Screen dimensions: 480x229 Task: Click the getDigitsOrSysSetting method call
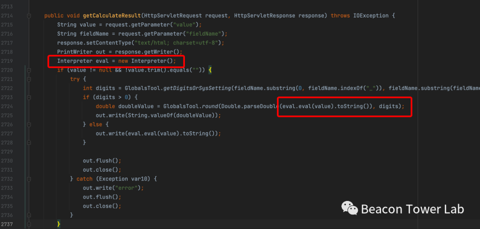click(197, 88)
